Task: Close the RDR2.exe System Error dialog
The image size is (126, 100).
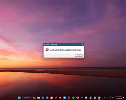Action: click(x=82, y=44)
